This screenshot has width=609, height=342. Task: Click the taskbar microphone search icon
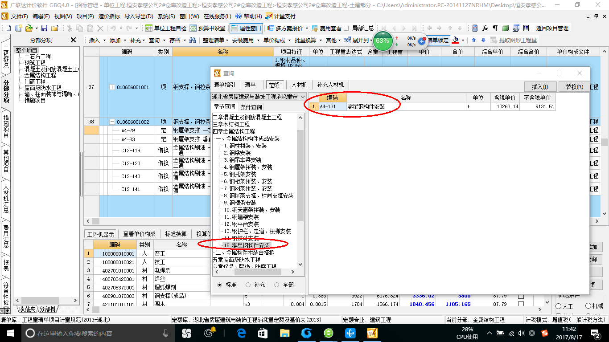[166, 333]
